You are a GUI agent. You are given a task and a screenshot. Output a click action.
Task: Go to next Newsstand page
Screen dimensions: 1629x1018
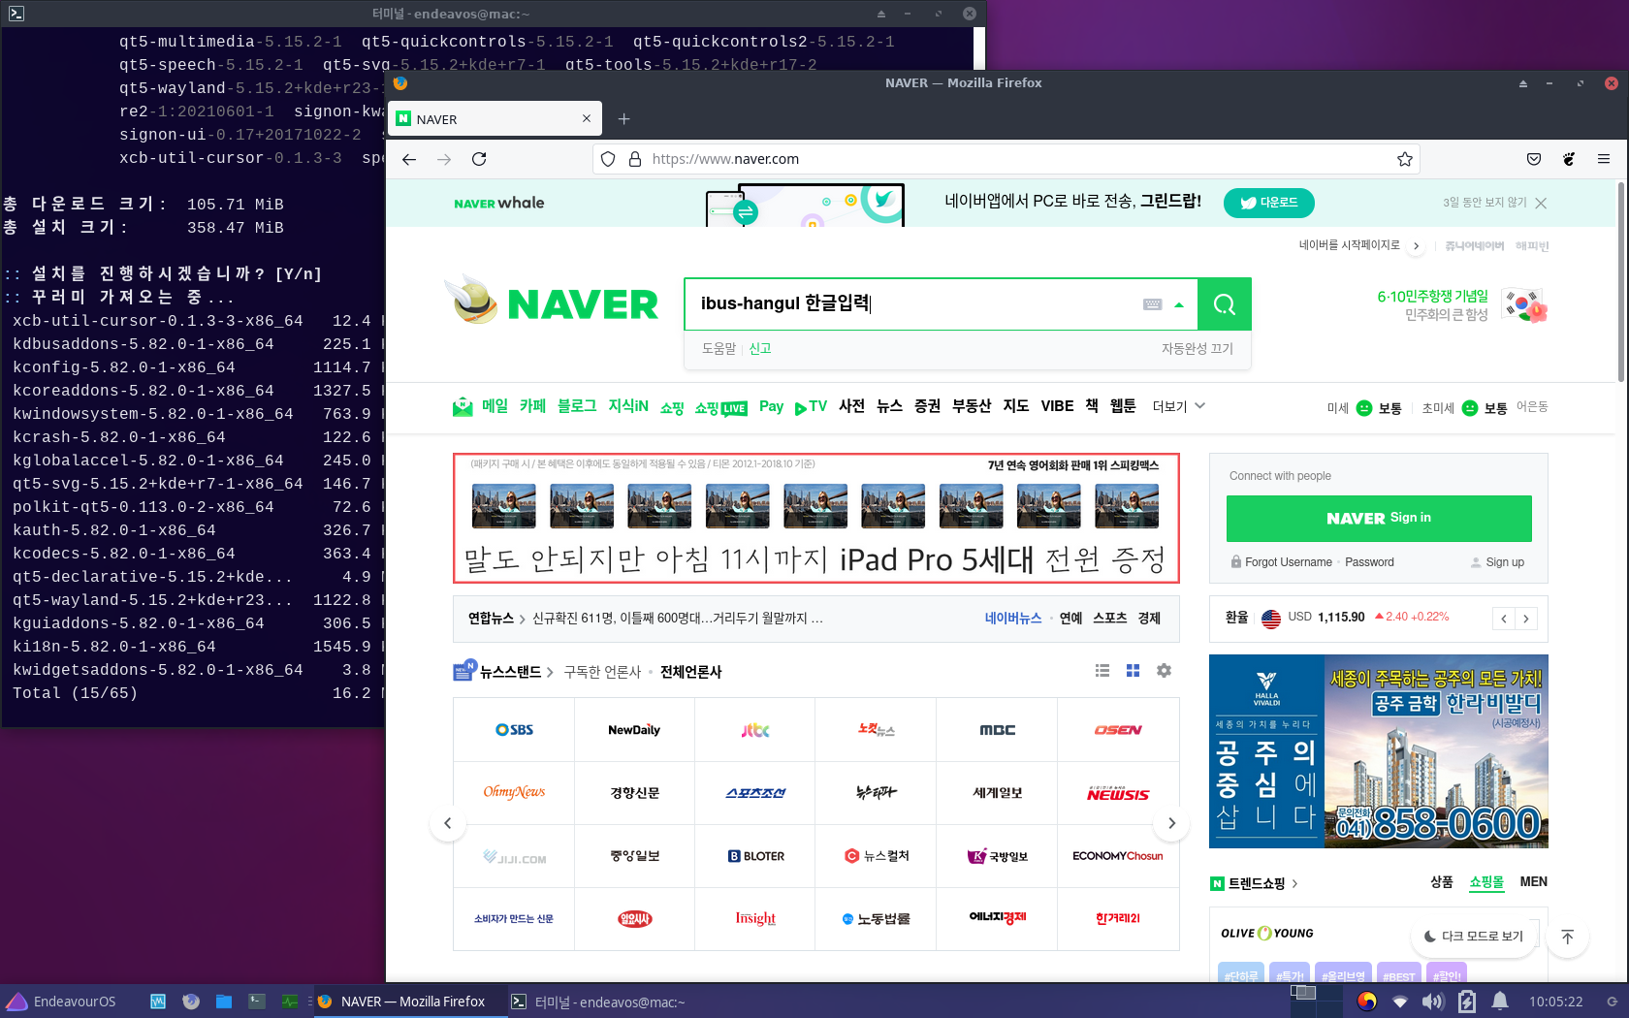click(1171, 823)
